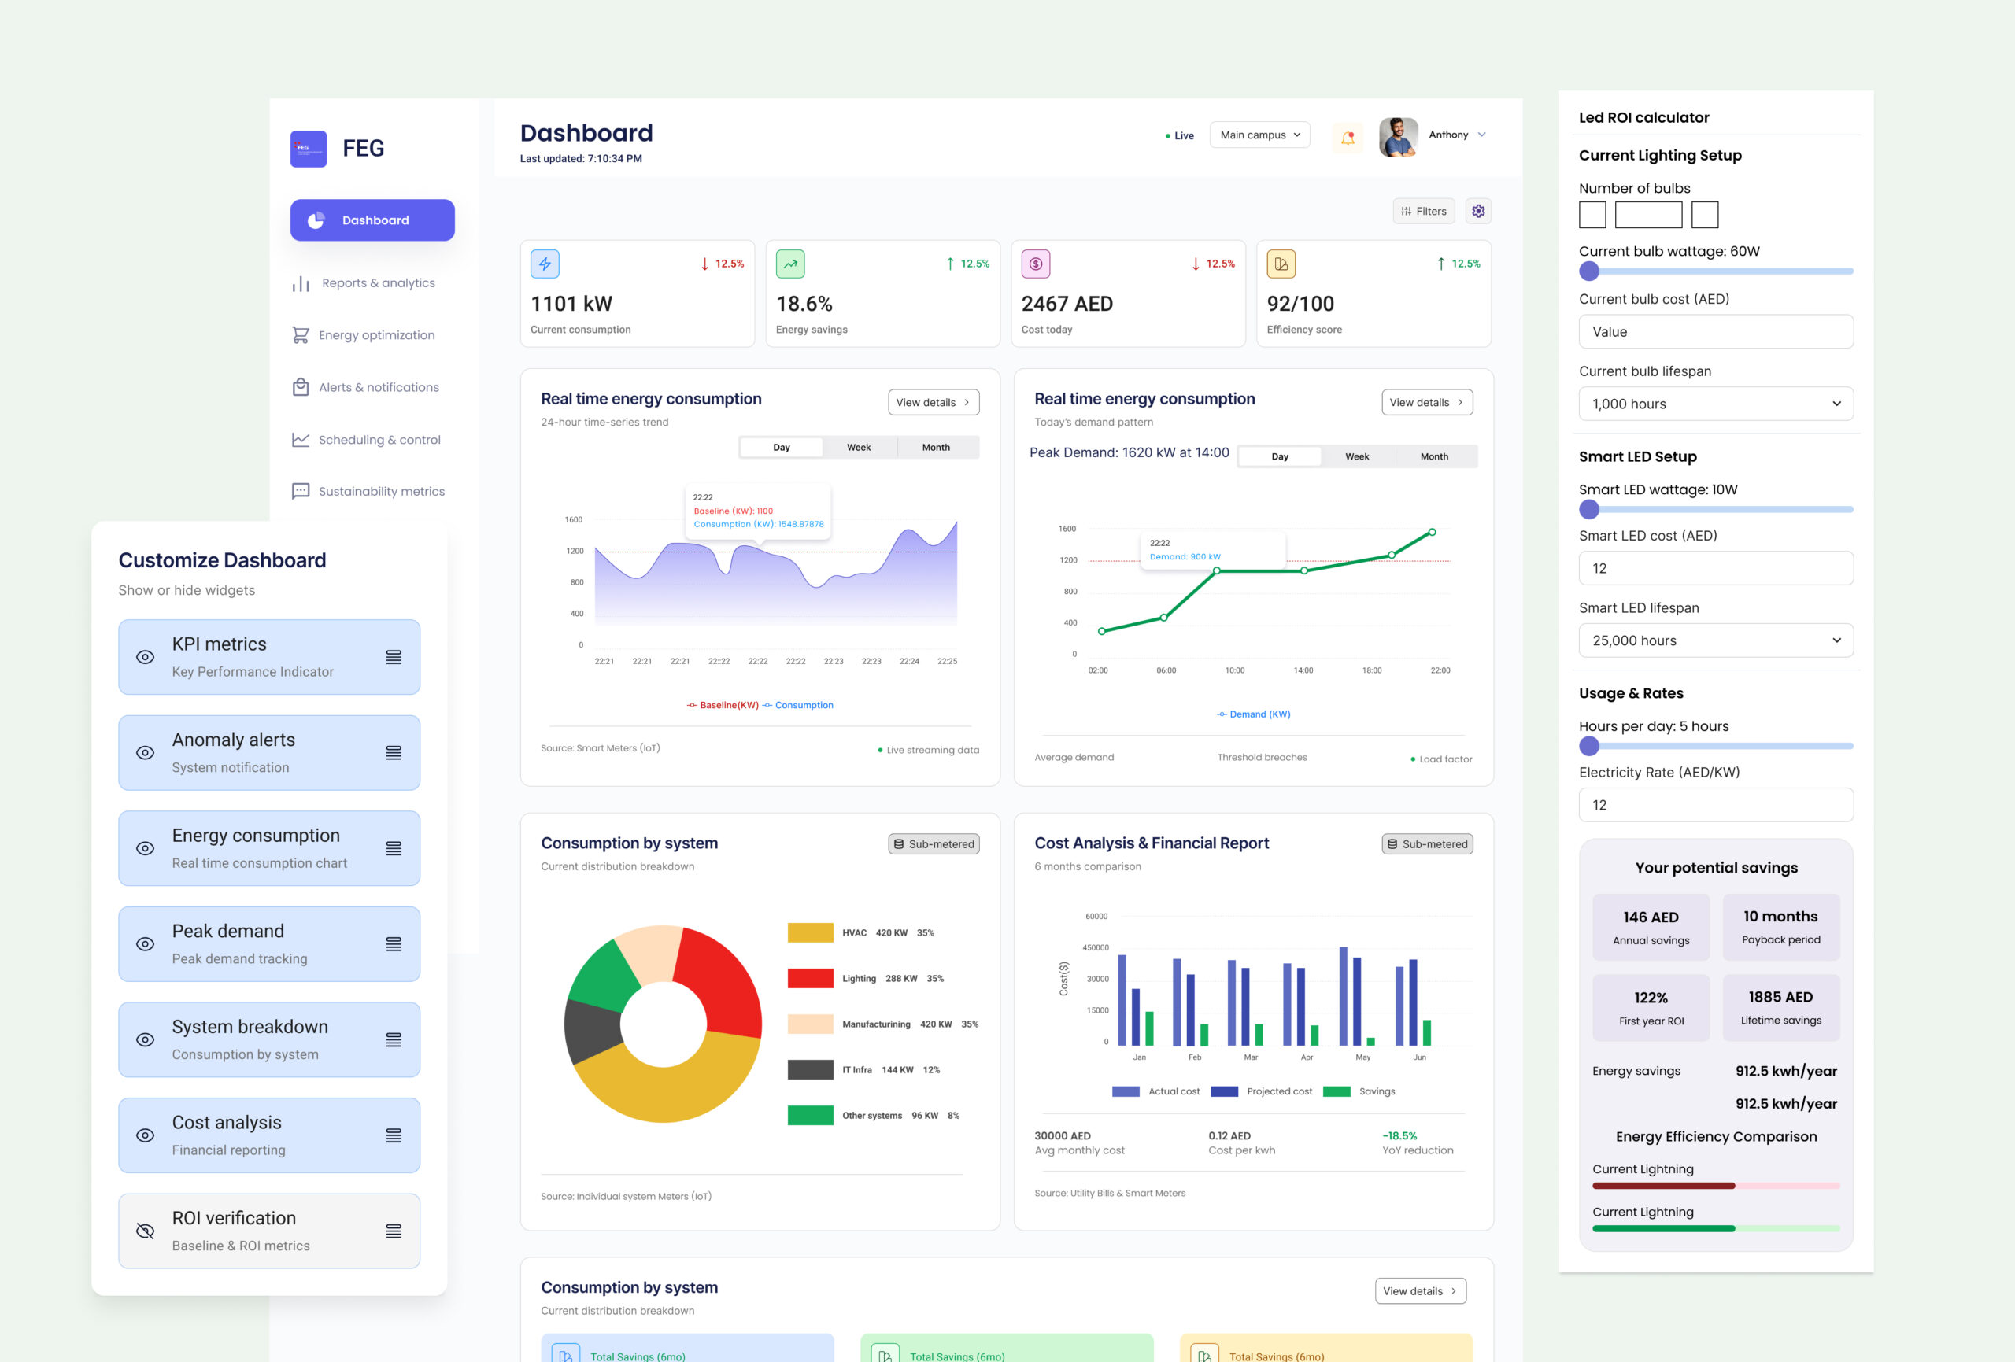The height and width of the screenshot is (1362, 2015).
Task: Adjust the Hours per day slider
Action: [1589, 746]
